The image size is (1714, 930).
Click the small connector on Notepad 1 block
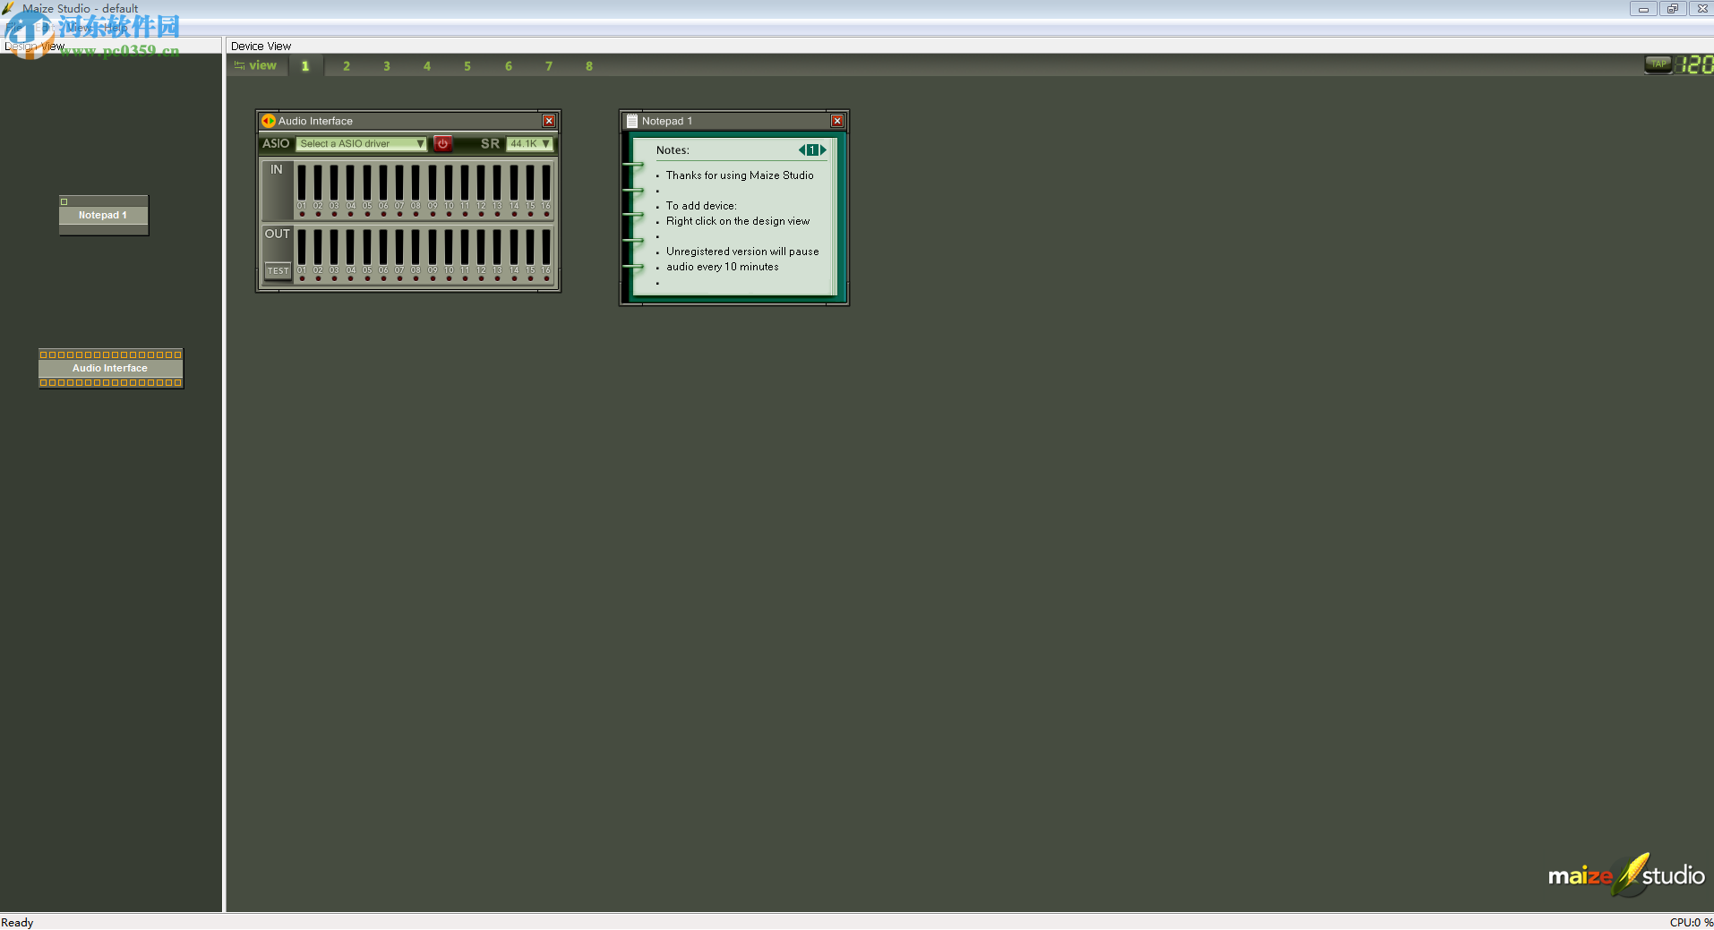(64, 201)
